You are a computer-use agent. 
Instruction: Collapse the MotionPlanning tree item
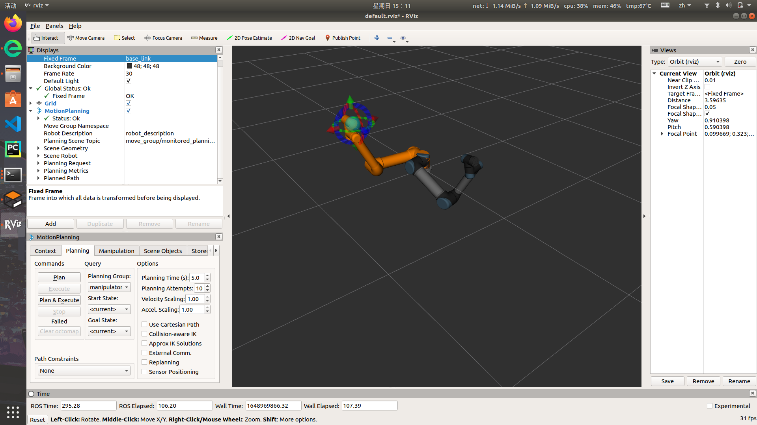31,111
